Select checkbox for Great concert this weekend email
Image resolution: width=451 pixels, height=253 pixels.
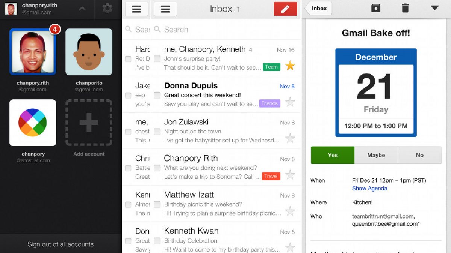click(x=157, y=95)
